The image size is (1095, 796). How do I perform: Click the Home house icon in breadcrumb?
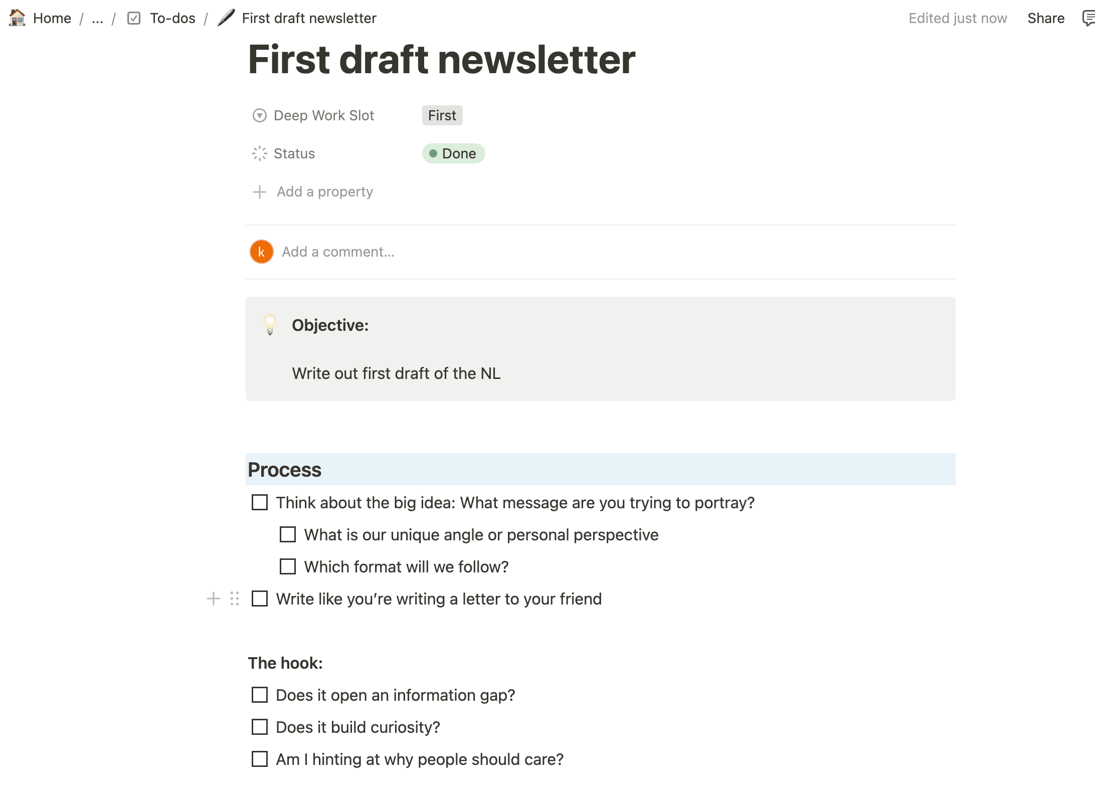coord(17,18)
